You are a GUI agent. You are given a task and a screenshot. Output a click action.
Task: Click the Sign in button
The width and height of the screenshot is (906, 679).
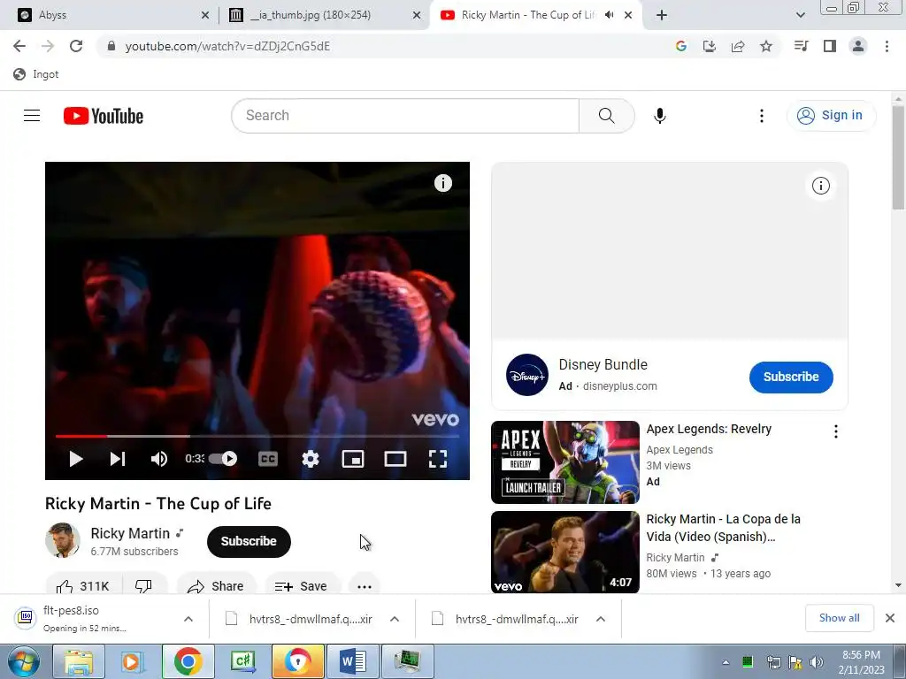pos(831,116)
